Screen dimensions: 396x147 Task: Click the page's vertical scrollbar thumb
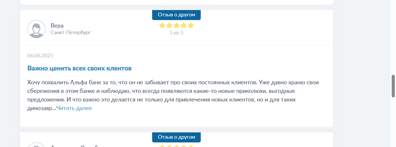point(393,86)
